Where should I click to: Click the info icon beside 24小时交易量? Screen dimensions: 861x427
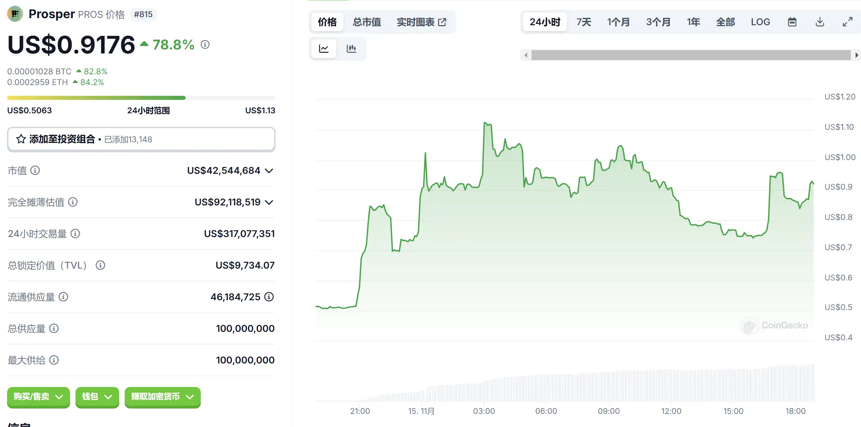click(x=75, y=234)
